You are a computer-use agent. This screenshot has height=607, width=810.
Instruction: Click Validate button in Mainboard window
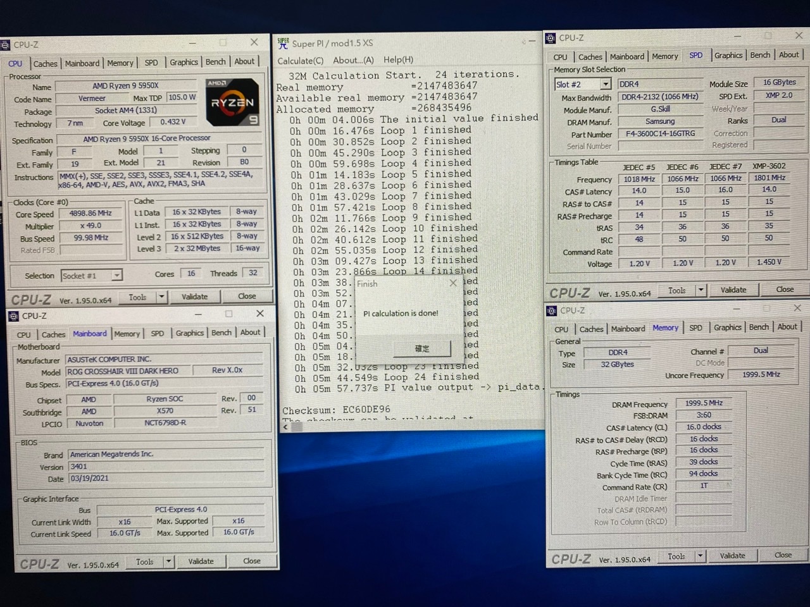point(201,561)
